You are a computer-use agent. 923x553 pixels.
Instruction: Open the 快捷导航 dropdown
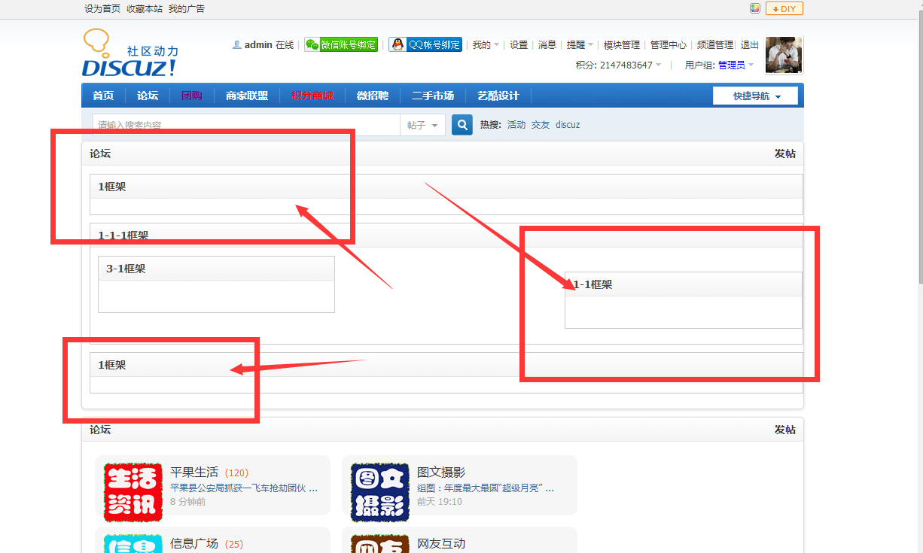point(756,96)
